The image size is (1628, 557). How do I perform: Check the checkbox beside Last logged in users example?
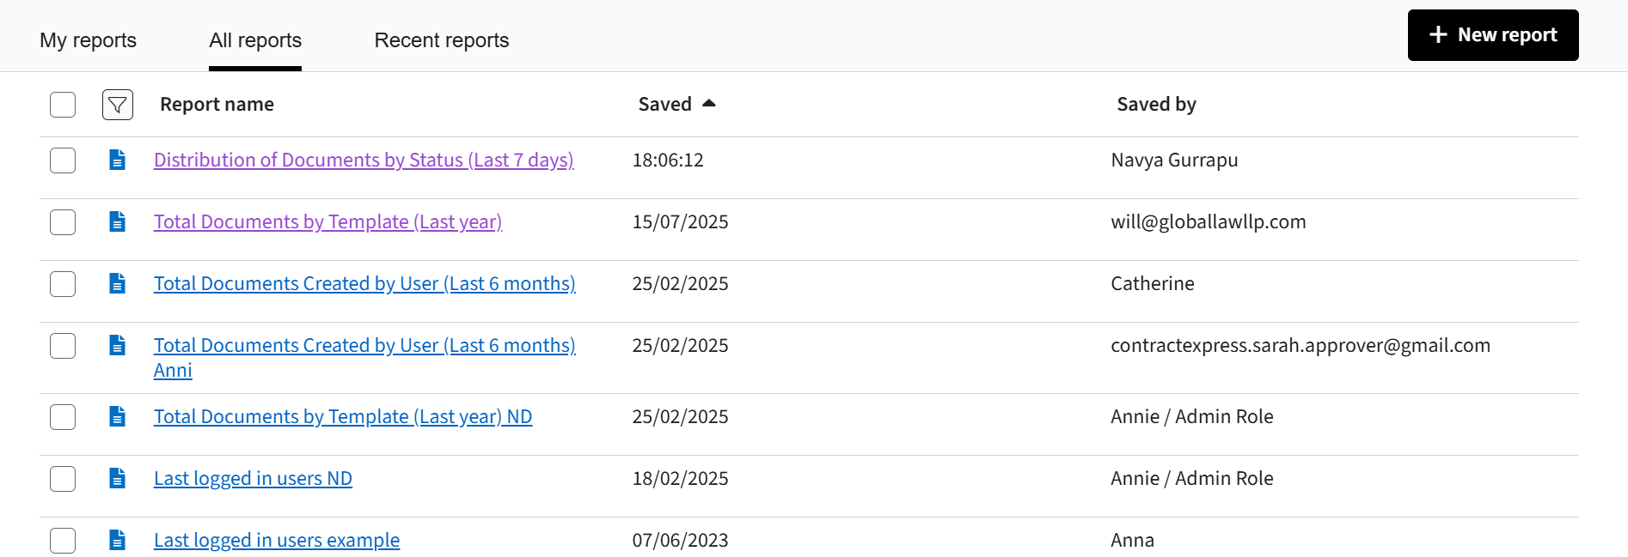(x=62, y=540)
